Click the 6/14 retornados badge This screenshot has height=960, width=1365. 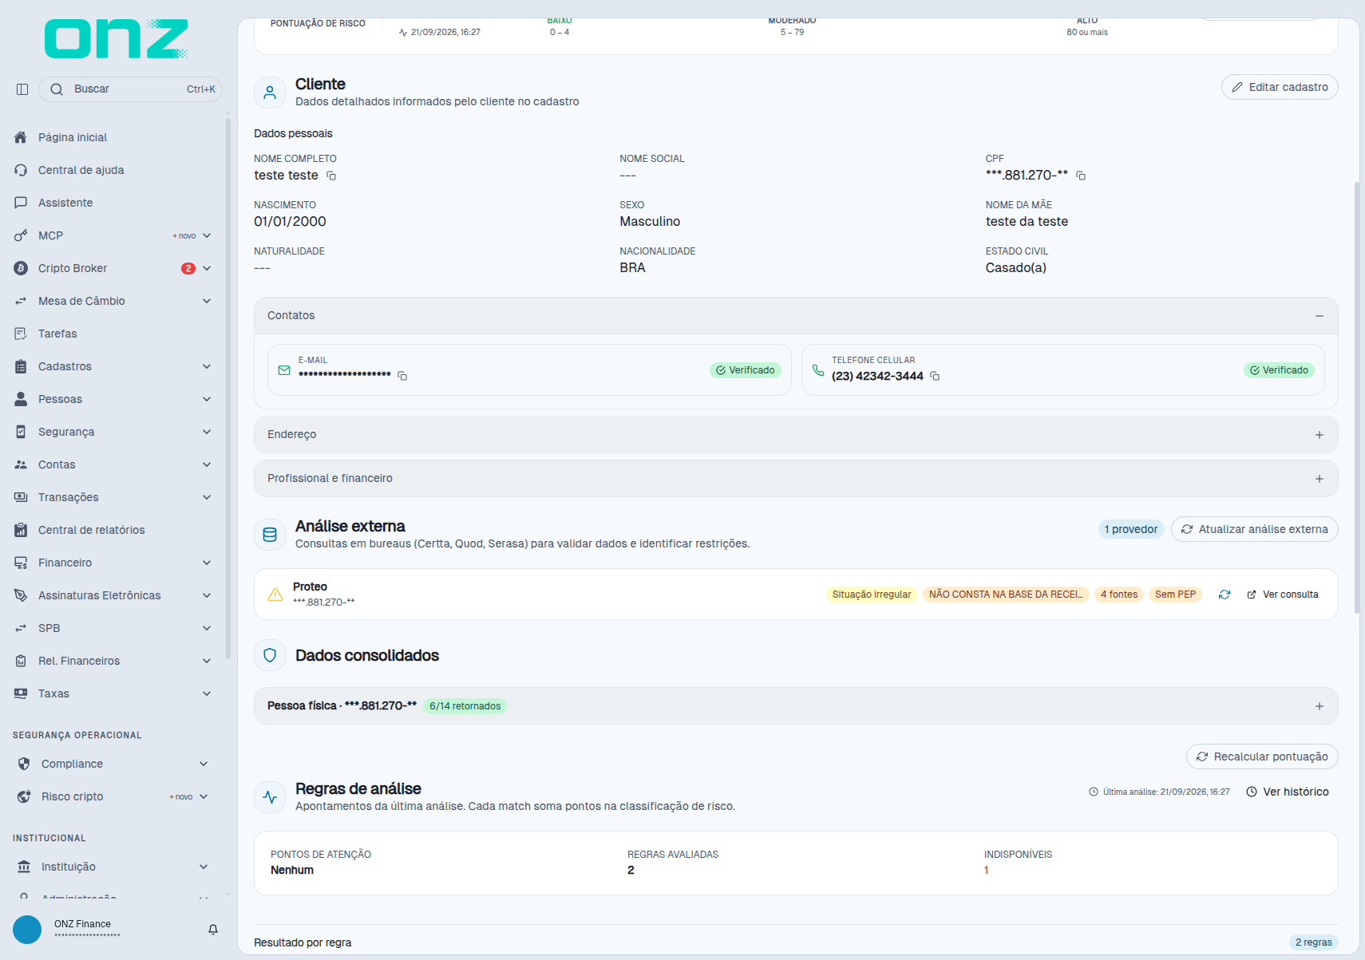(465, 706)
